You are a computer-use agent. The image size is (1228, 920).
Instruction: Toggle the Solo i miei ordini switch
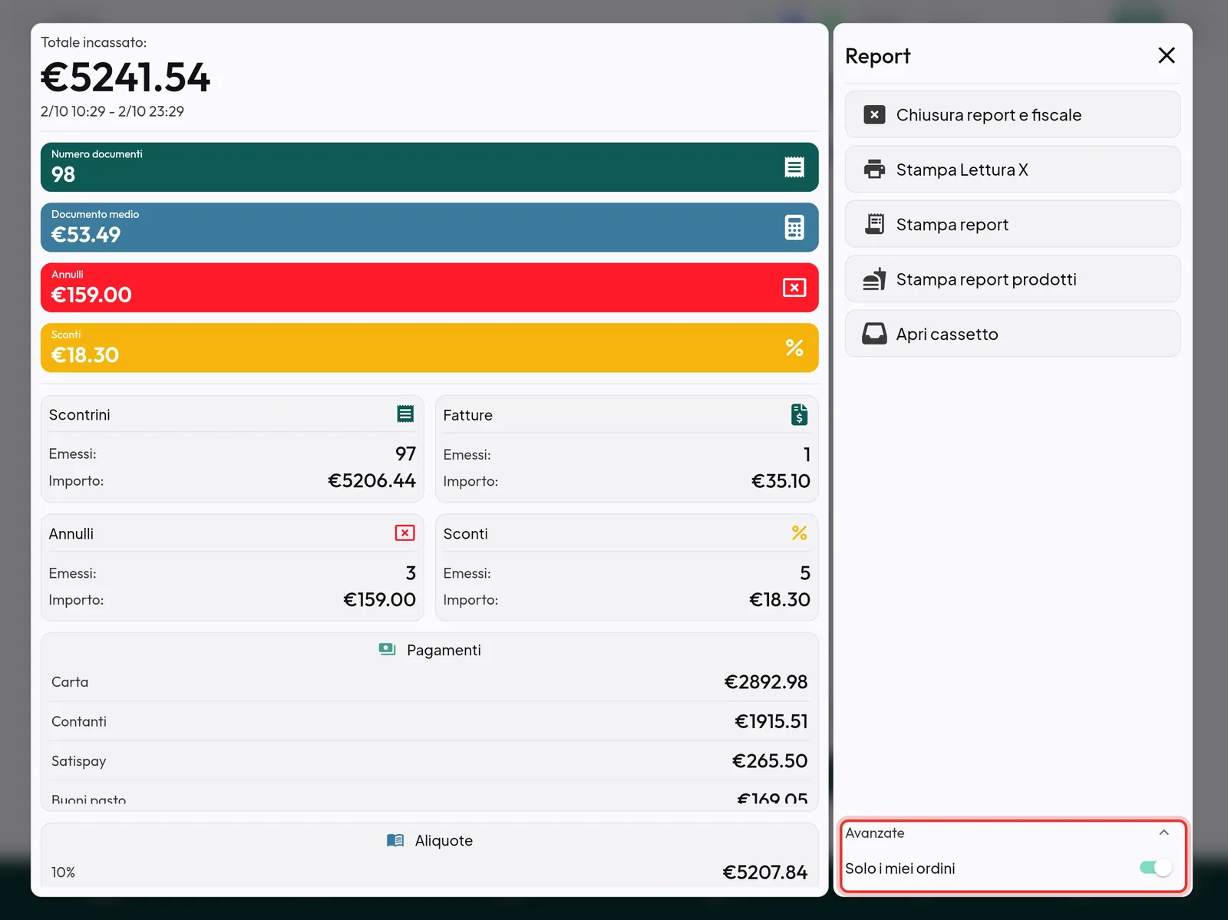point(1156,868)
